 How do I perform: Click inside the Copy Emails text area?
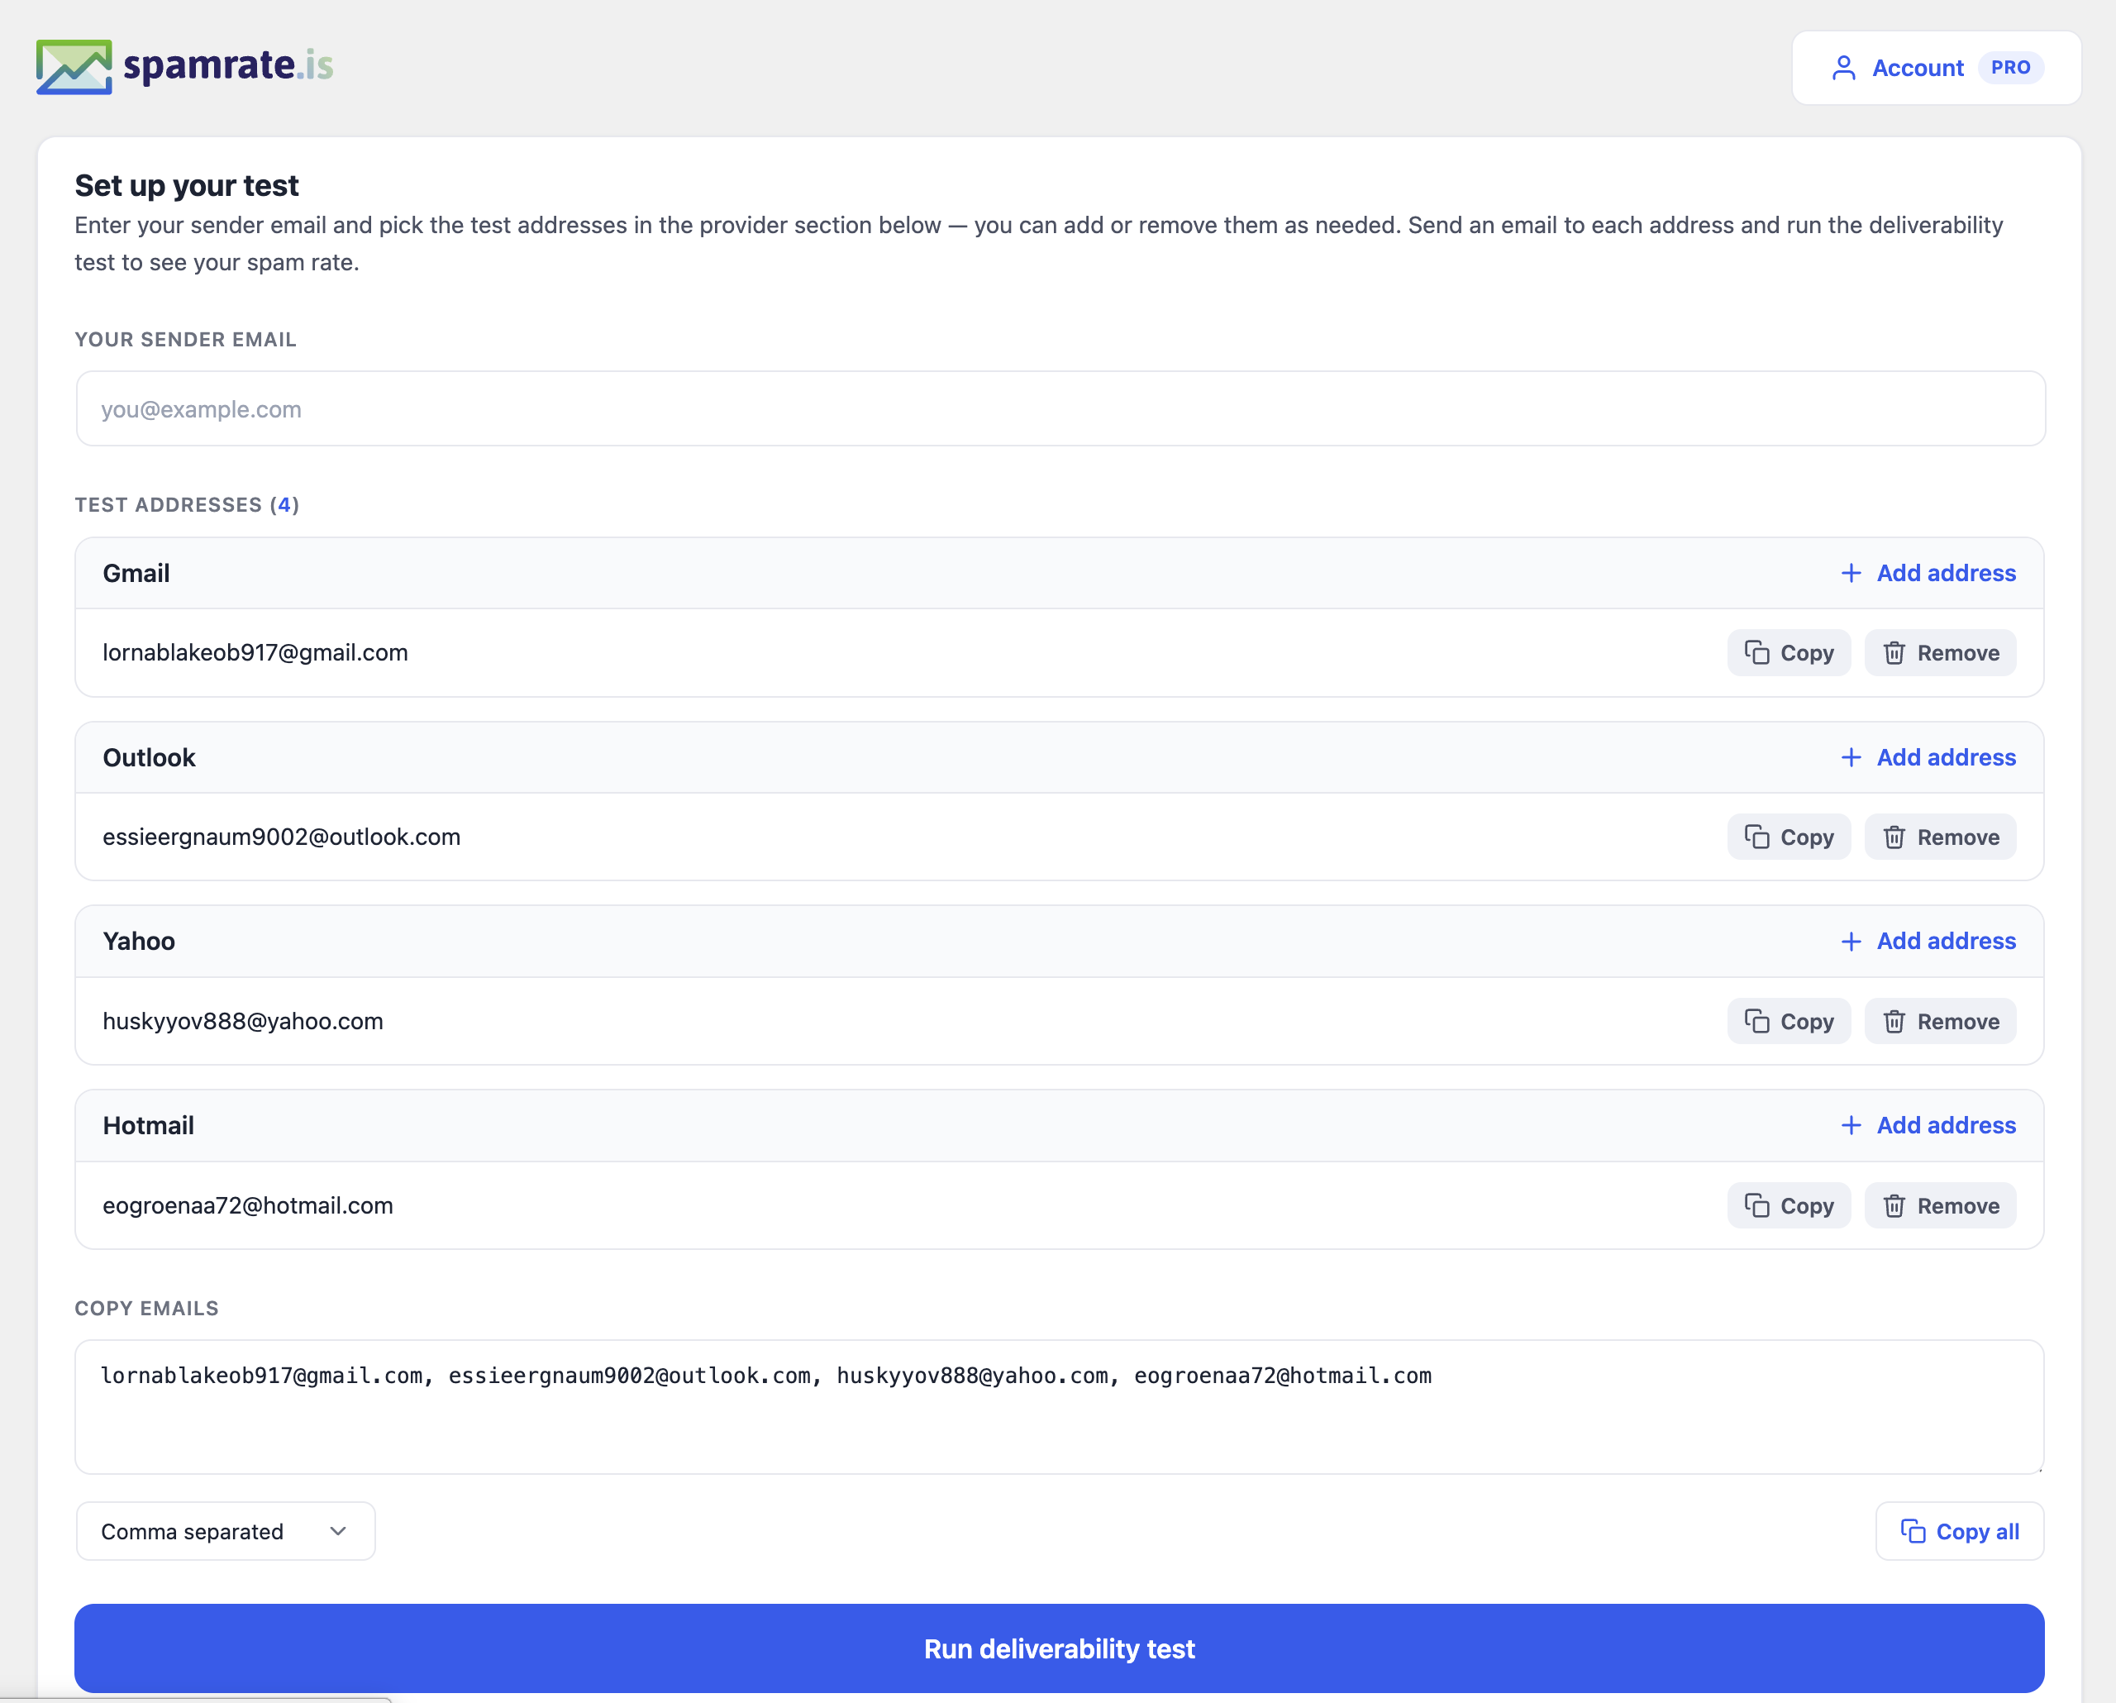coord(1059,1406)
